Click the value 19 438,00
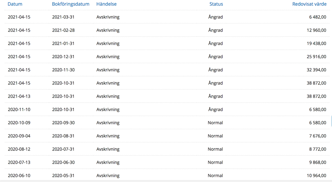The image size is (332, 183). click(x=316, y=44)
